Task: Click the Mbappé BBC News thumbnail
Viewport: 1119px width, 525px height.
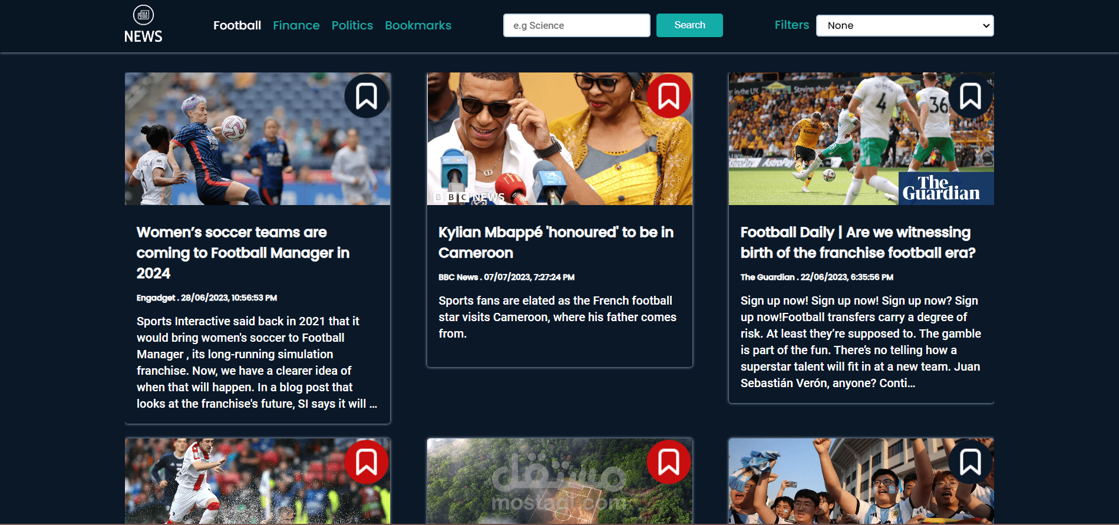Action: click(560, 139)
